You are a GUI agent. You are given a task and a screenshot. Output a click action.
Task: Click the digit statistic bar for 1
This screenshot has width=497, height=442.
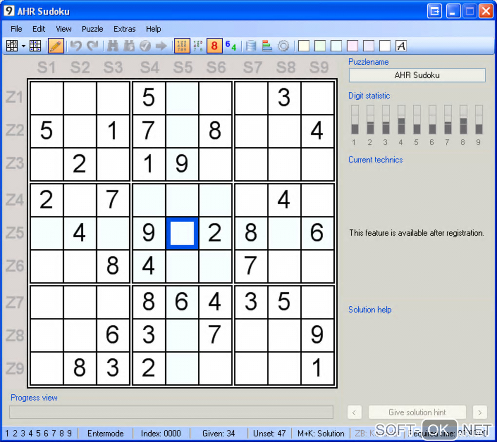point(355,120)
